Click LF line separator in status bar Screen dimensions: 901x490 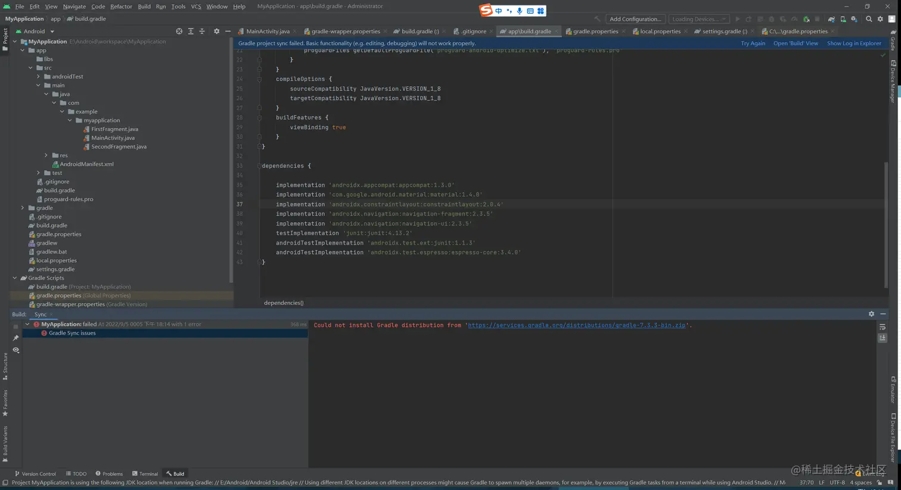pos(822,483)
